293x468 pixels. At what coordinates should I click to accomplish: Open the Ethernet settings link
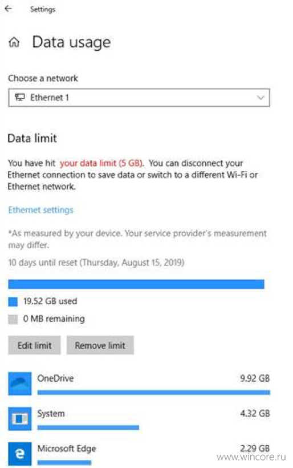pyautogui.click(x=41, y=210)
